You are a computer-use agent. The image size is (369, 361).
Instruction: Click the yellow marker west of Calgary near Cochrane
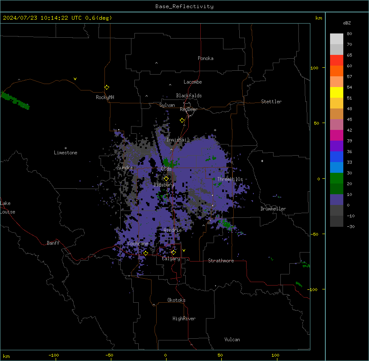click(x=146, y=253)
